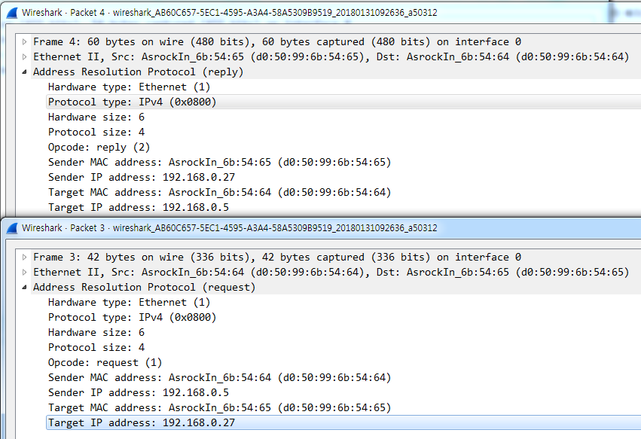Select 'Sender IP address: 192.168.0.5' row

click(343, 393)
